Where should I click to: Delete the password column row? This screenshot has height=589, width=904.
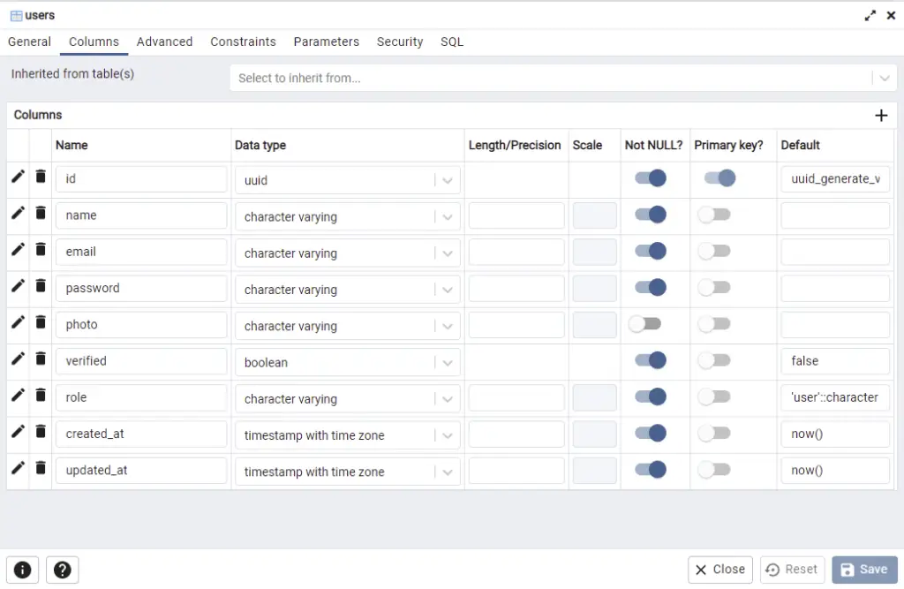click(x=40, y=287)
